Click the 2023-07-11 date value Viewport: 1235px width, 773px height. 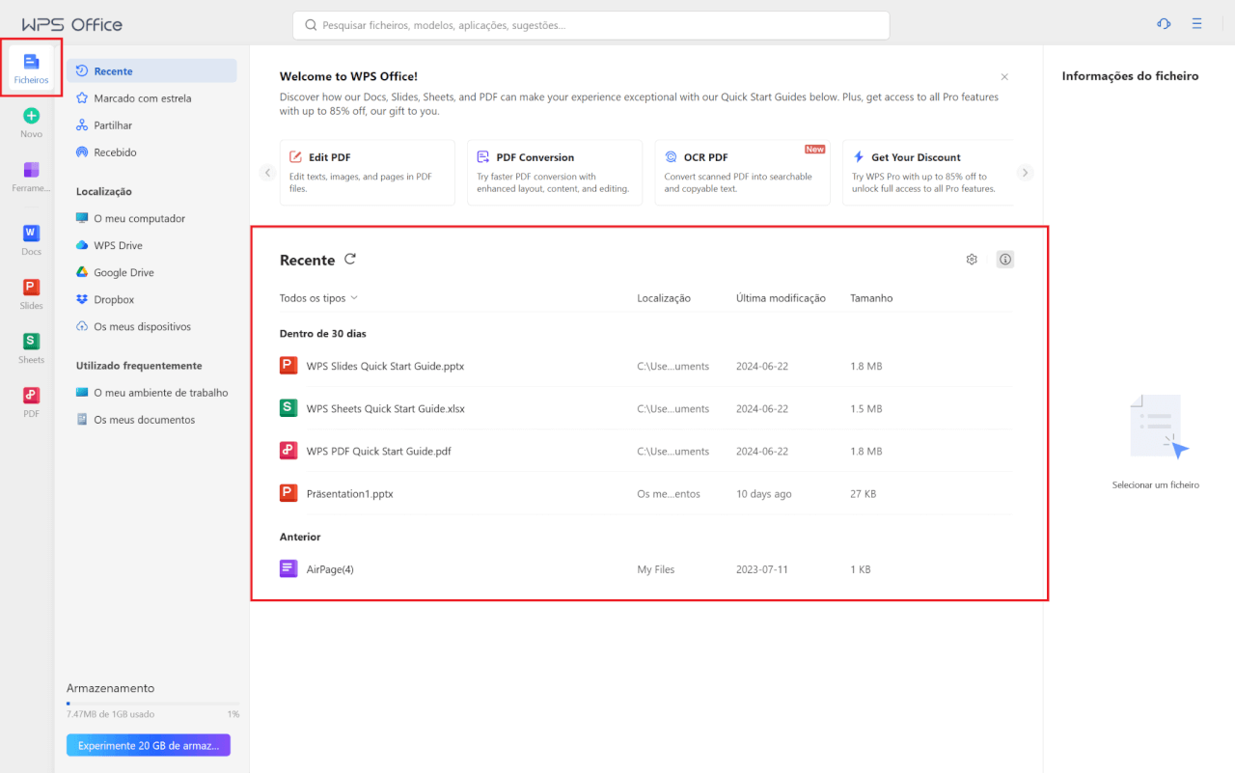[762, 569]
